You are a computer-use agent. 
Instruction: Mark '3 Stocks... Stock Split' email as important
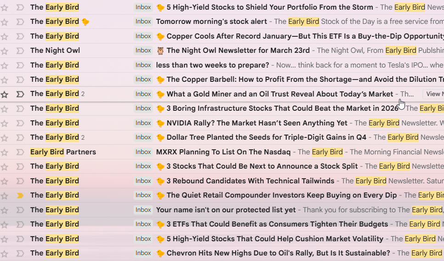pos(20,166)
